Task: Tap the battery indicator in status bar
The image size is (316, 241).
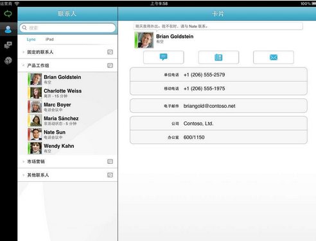Action: pyautogui.click(x=314, y=4)
